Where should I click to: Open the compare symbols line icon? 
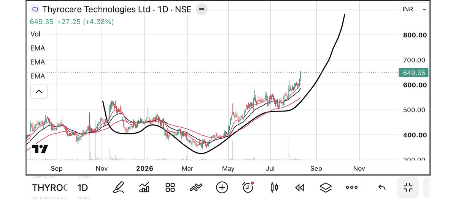pos(196,187)
